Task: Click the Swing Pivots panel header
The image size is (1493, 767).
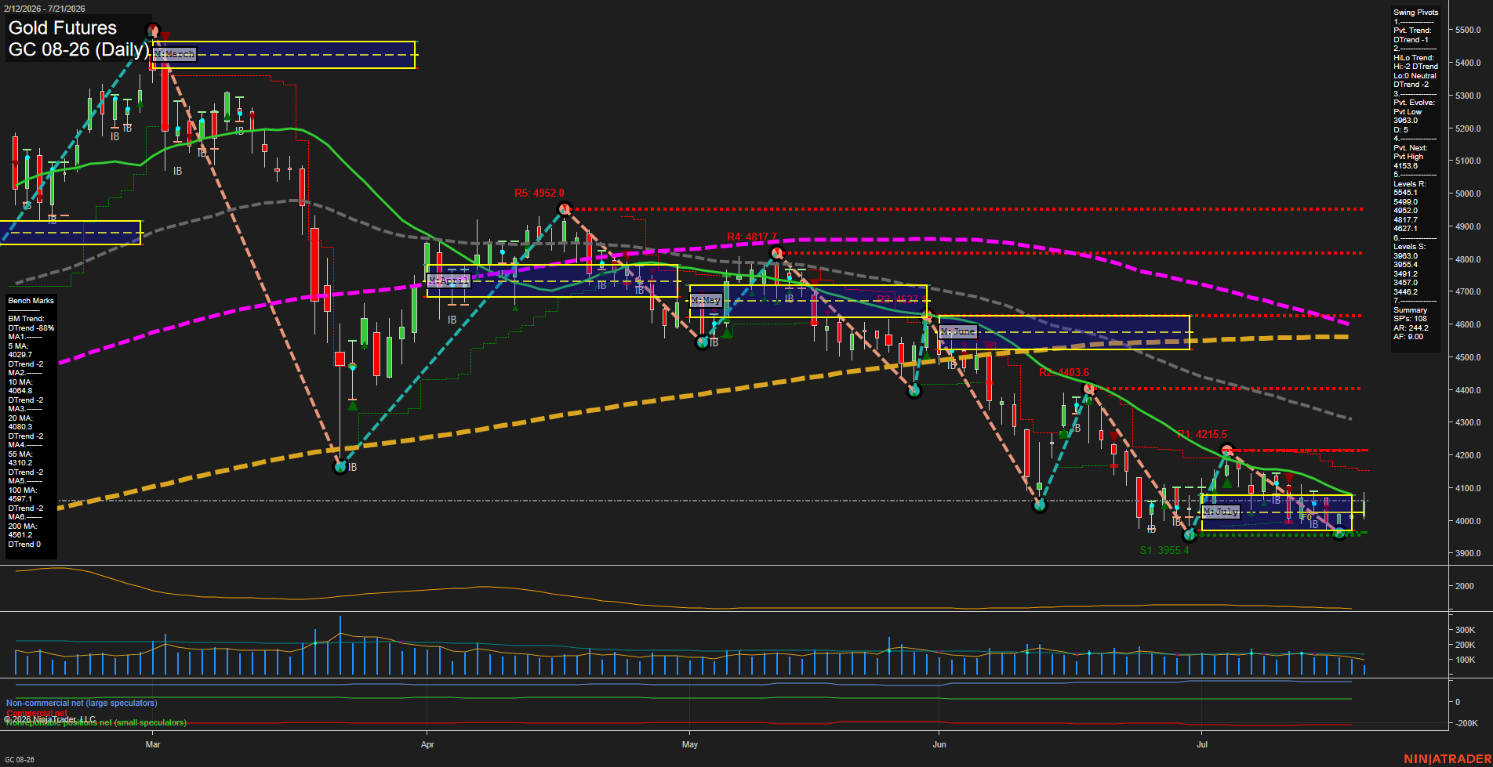Action: click(x=1415, y=13)
